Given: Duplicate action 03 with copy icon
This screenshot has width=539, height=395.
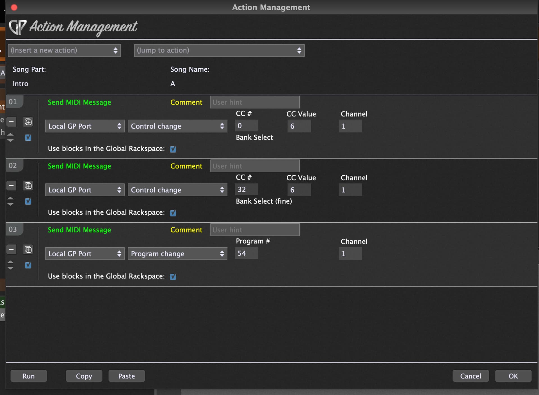Looking at the screenshot, I should pos(28,249).
